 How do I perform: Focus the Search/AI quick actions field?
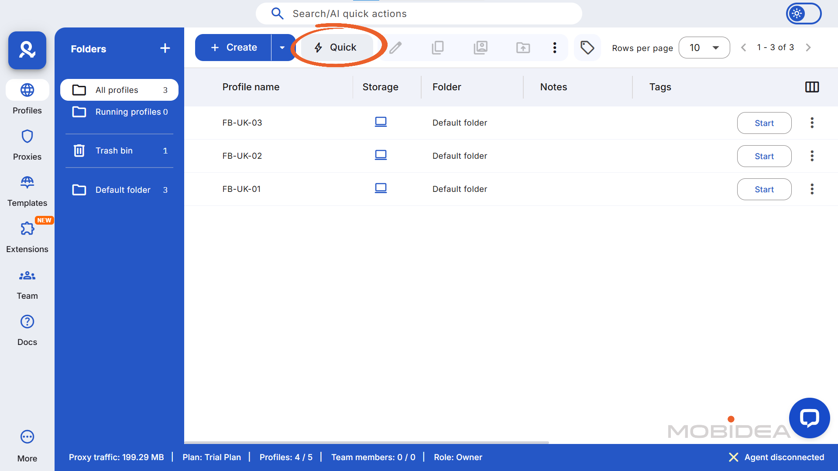tap(418, 14)
